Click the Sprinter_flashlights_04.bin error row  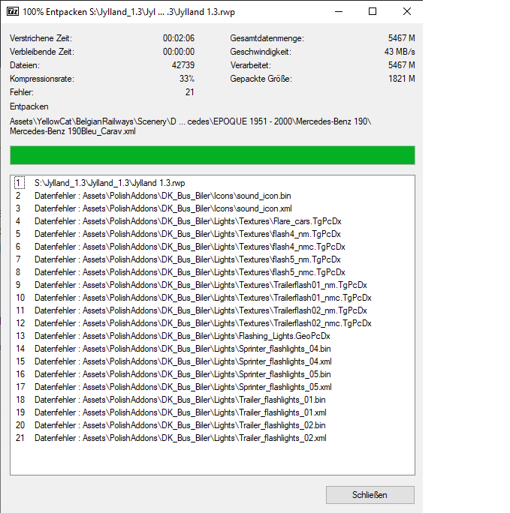[x=183, y=349]
